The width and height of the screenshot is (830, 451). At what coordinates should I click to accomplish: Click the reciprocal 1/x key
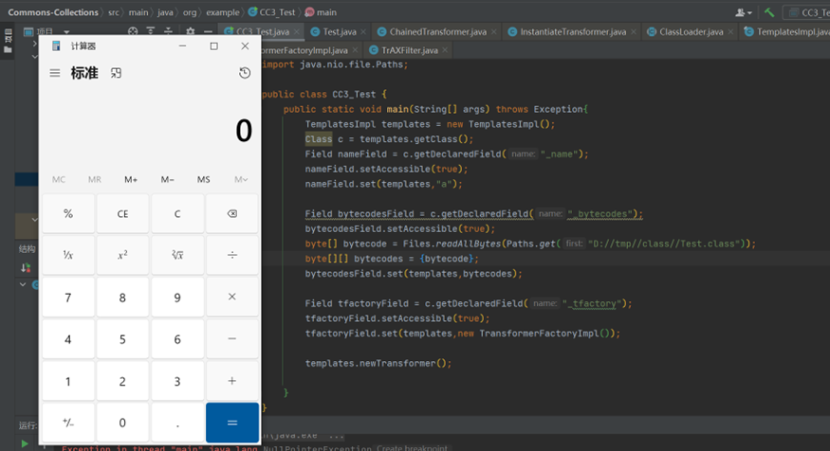tap(68, 255)
